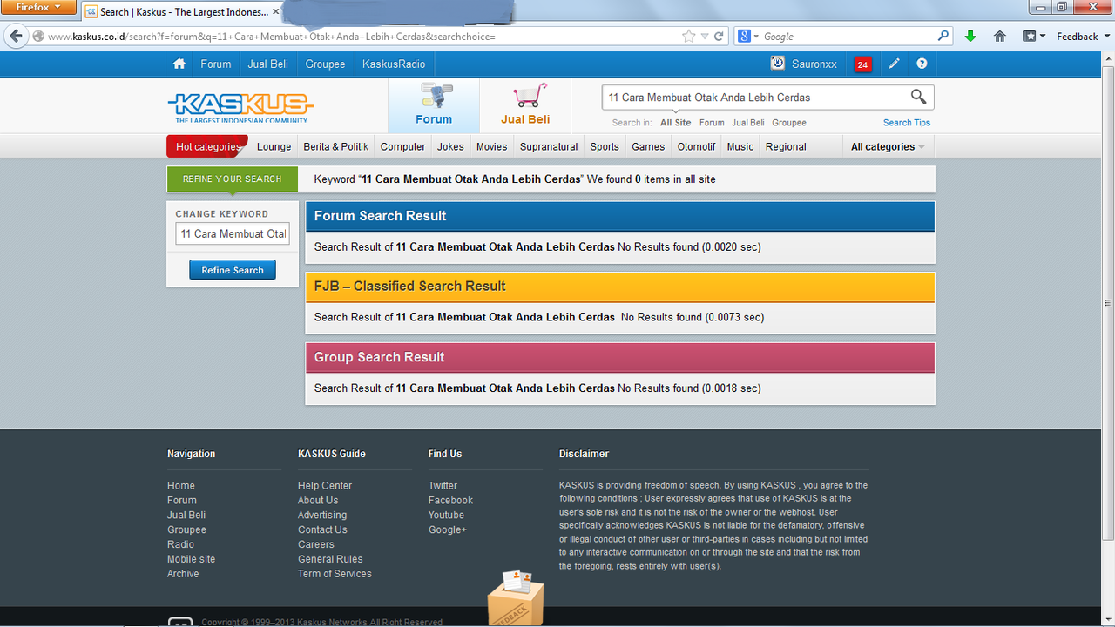
Task: Expand the All categories dropdown
Action: pos(888,146)
